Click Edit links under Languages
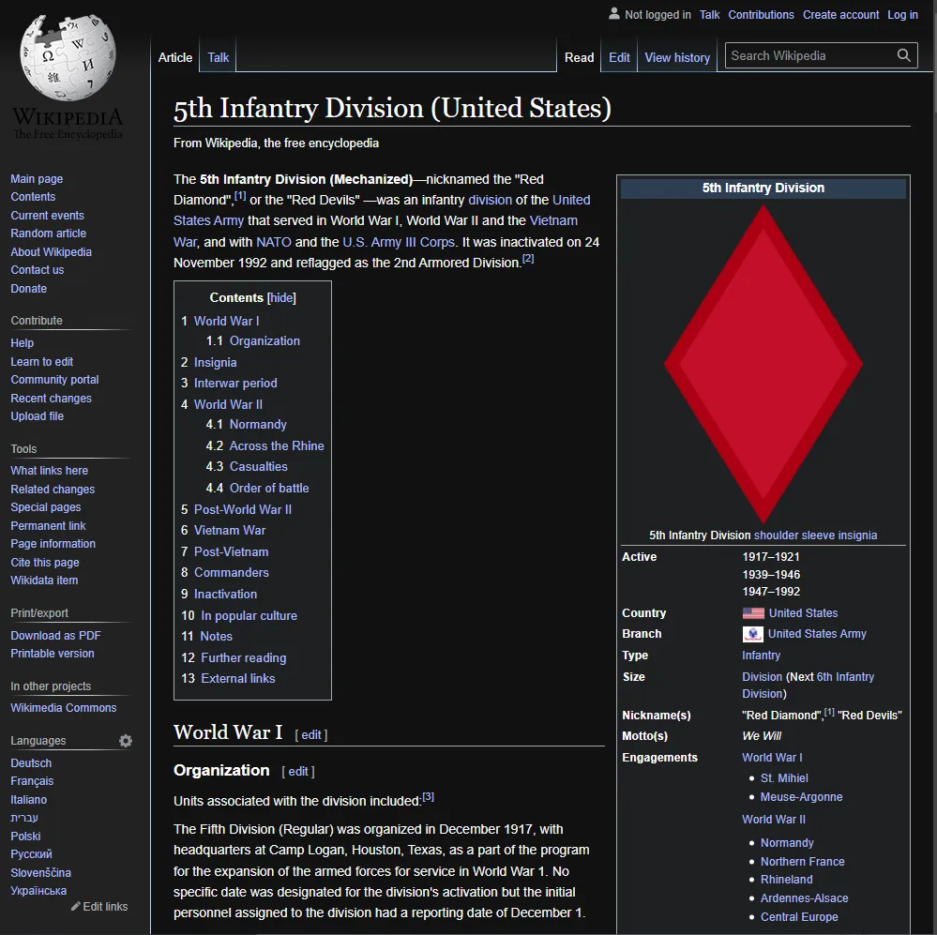This screenshot has height=935, width=937. pos(105,906)
